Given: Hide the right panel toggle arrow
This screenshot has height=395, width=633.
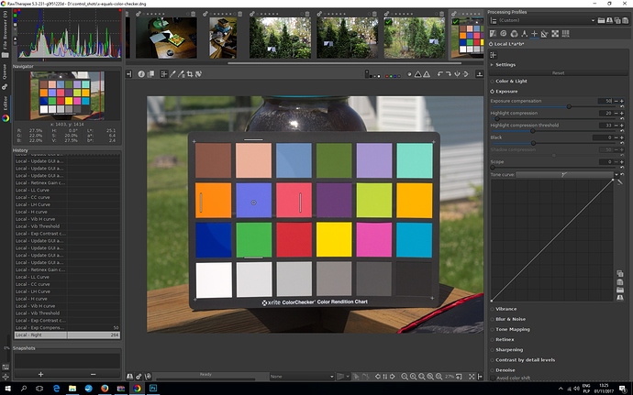Looking at the screenshot, I should tap(480, 377).
